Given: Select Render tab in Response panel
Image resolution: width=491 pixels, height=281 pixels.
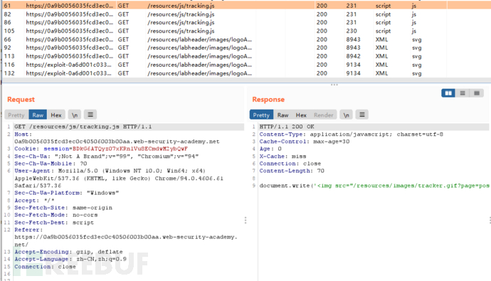Looking at the screenshot, I should (324, 115).
